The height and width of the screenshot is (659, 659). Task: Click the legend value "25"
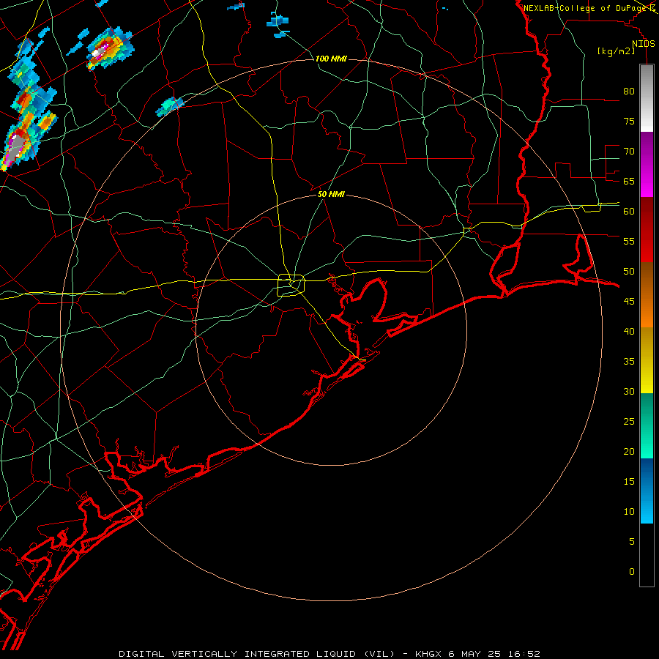click(x=629, y=422)
